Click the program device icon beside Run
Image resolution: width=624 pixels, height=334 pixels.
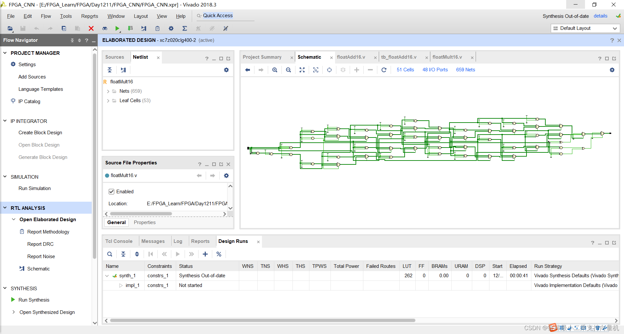(x=130, y=29)
